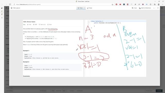Viewport: 165px width, 93px height.
Task: Open the Contribute link in background page
Action: [80, 91]
